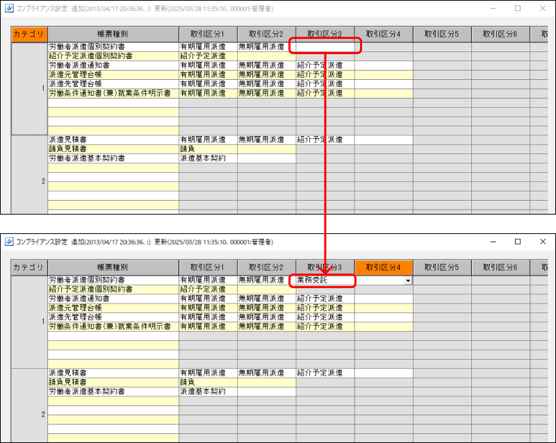The width and height of the screenshot is (556, 443).
Task: Click empty 取引区分3 cell of 労働者派遣個別契約書 in upper window
Action: pos(325,47)
